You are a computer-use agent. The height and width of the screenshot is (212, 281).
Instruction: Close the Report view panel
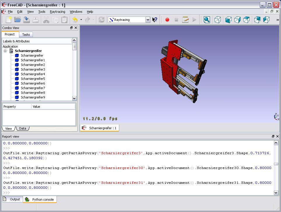click(278, 136)
